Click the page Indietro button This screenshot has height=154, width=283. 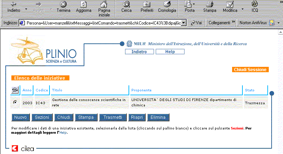(139, 52)
